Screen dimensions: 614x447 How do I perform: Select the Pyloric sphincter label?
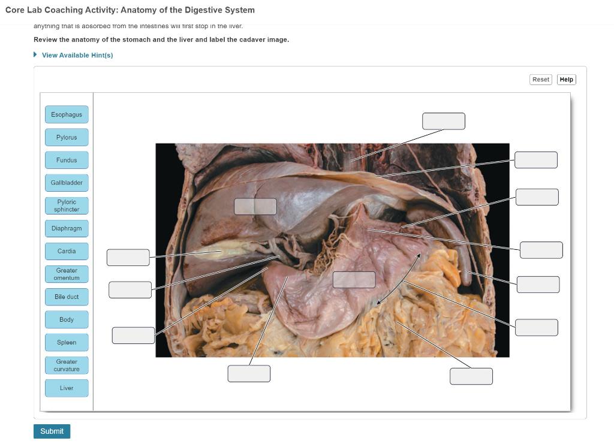[66, 206]
